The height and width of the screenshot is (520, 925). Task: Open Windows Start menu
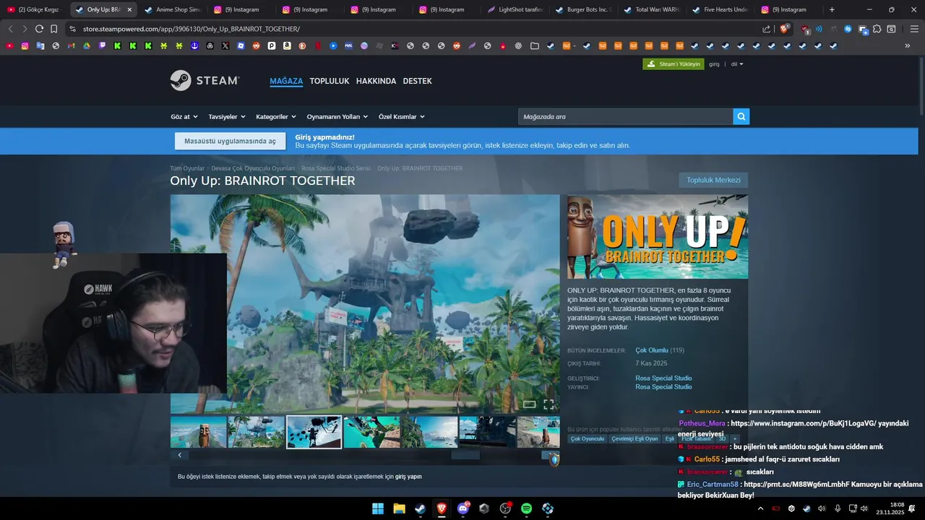pos(378,508)
